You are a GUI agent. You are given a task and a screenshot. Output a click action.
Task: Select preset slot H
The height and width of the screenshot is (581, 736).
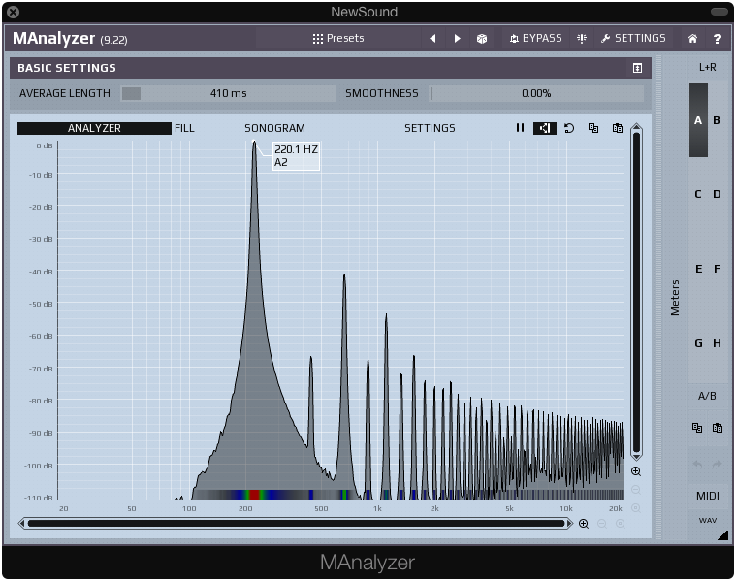[x=717, y=343]
